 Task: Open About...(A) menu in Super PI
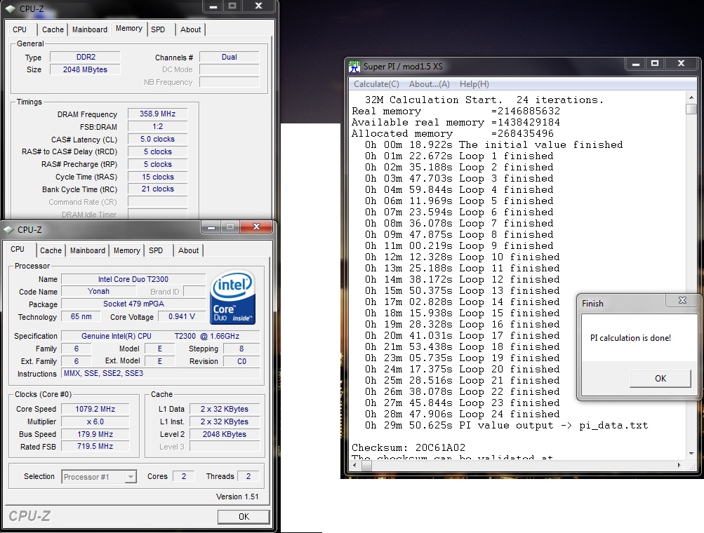[430, 84]
